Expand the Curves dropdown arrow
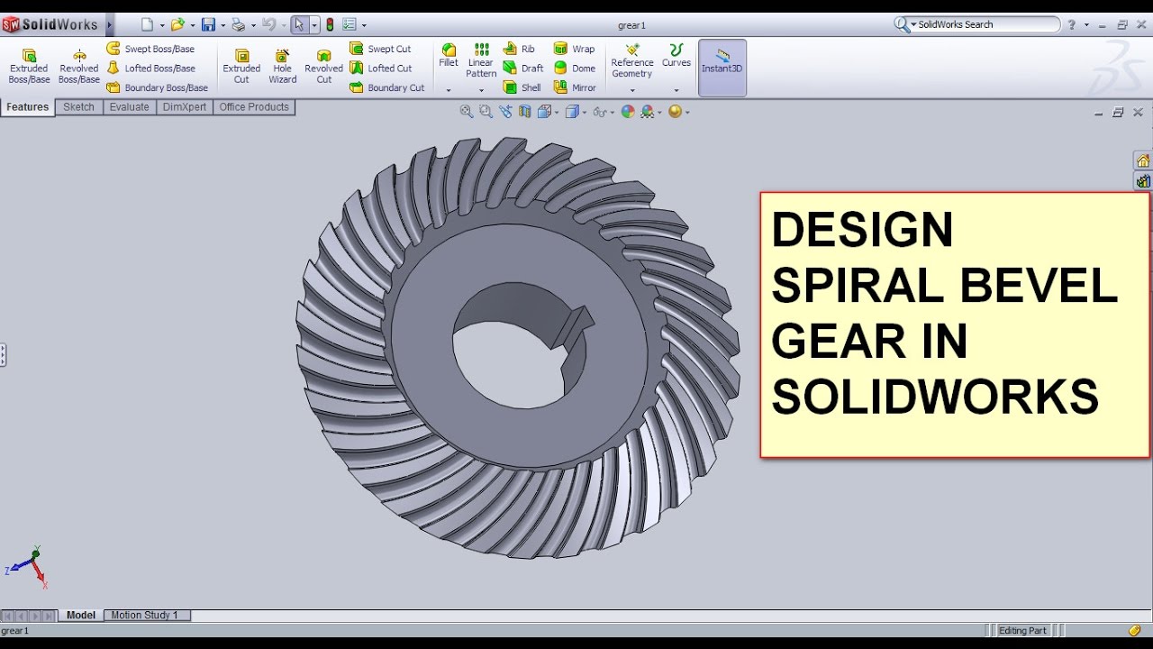This screenshot has height=649, width=1153. pyautogui.click(x=676, y=90)
